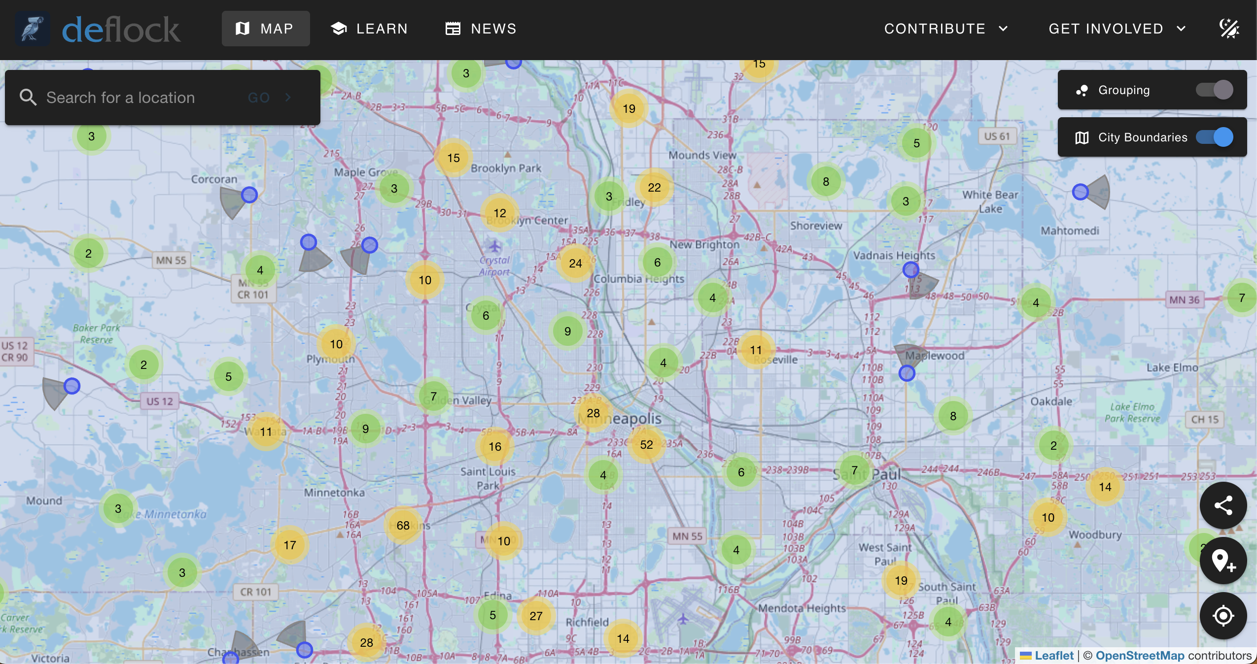
Task: Click the deflock bird logo icon
Action: click(x=33, y=29)
